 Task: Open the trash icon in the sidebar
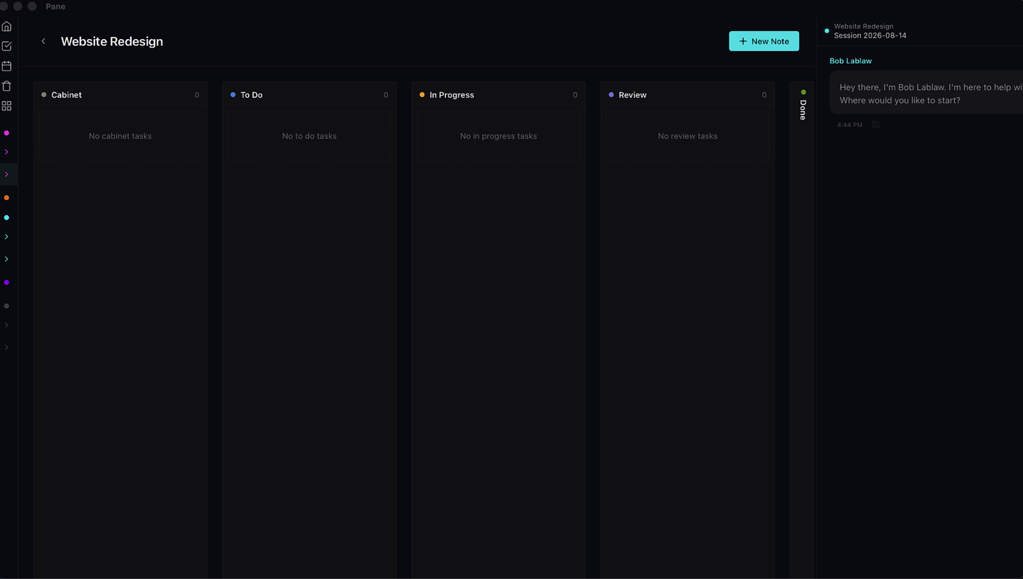(6, 86)
